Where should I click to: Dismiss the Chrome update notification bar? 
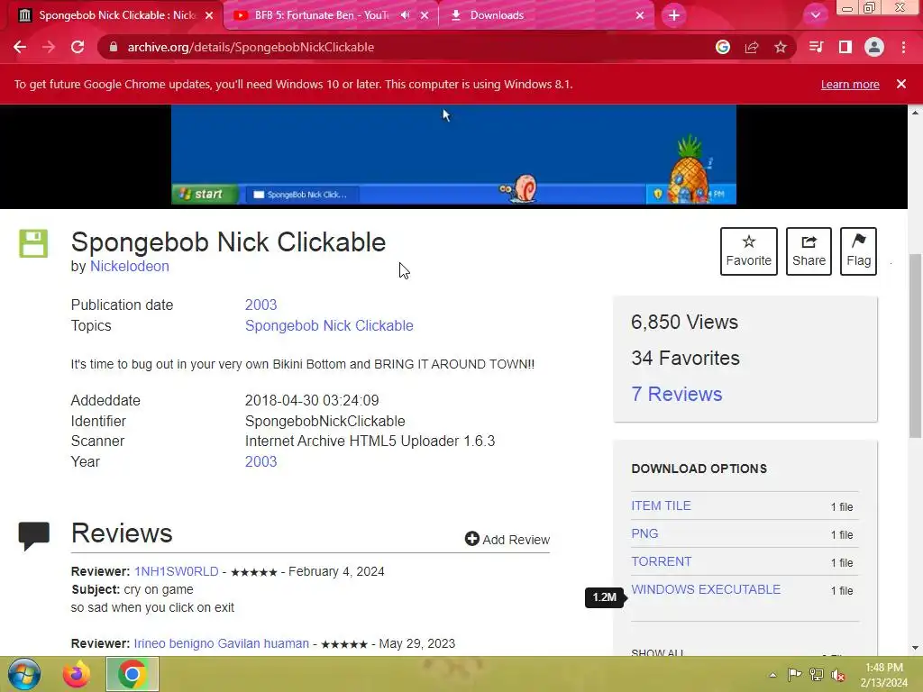[x=900, y=84]
